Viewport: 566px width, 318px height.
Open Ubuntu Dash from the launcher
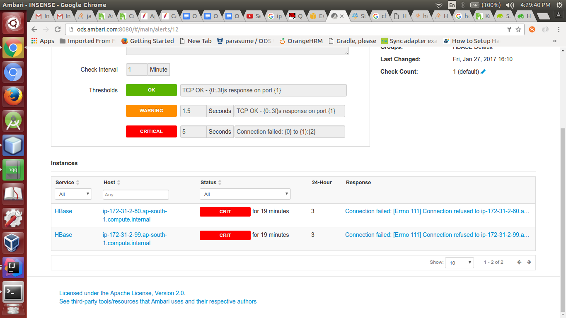[x=13, y=23]
